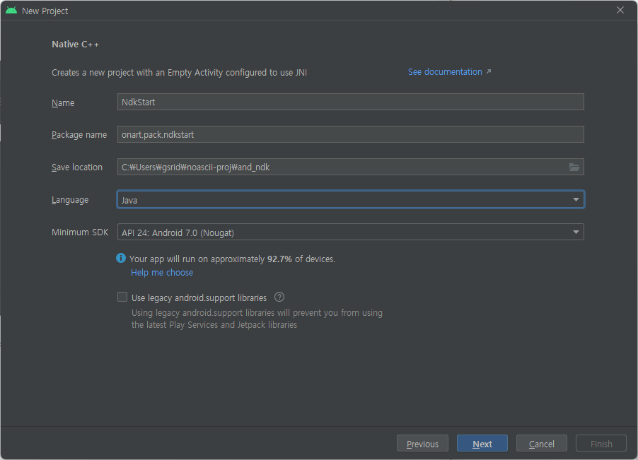The width and height of the screenshot is (638, 460).
Task: Cancel the New Project wizard
Action: click(x=542, y=443)
